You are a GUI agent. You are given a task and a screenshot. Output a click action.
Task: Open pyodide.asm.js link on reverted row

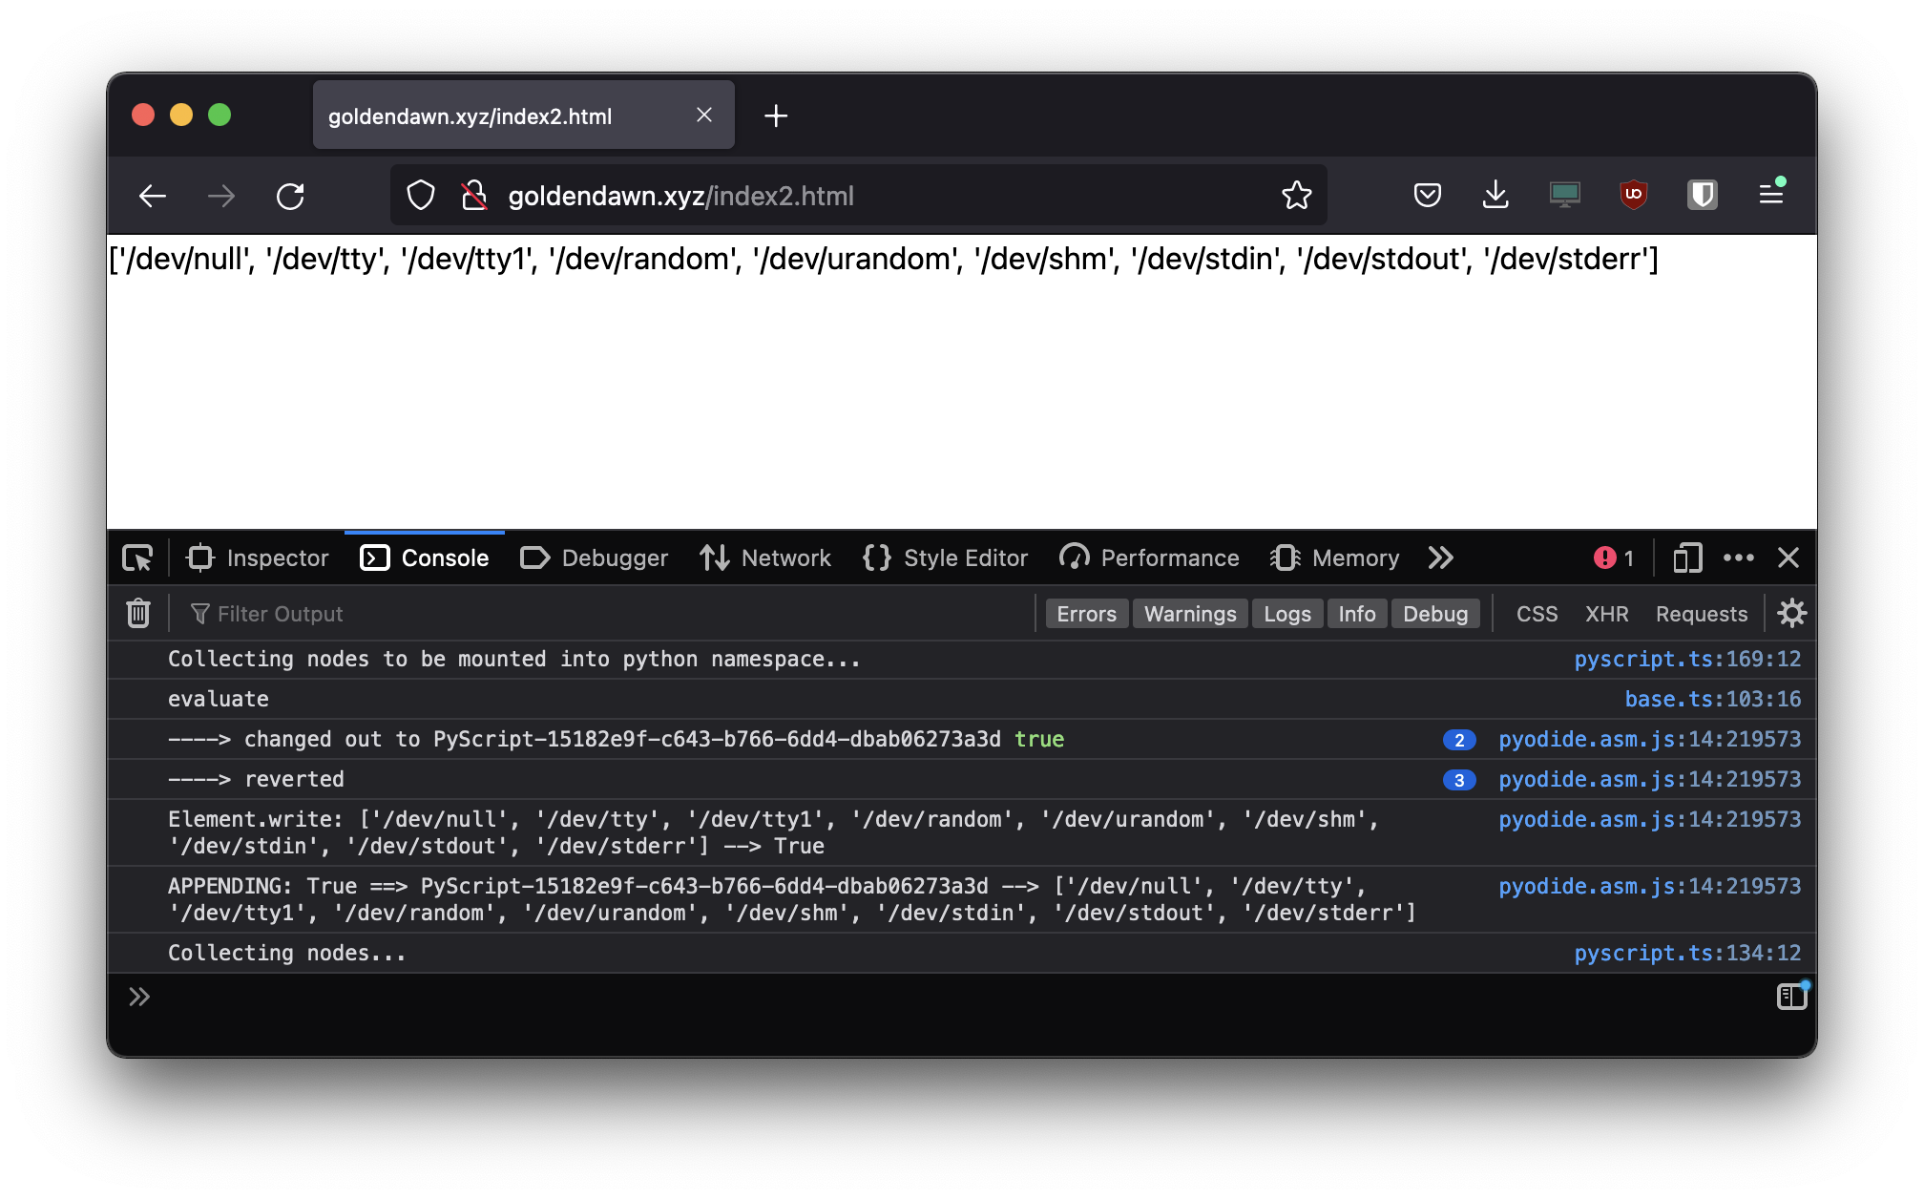coord(1649,779)
